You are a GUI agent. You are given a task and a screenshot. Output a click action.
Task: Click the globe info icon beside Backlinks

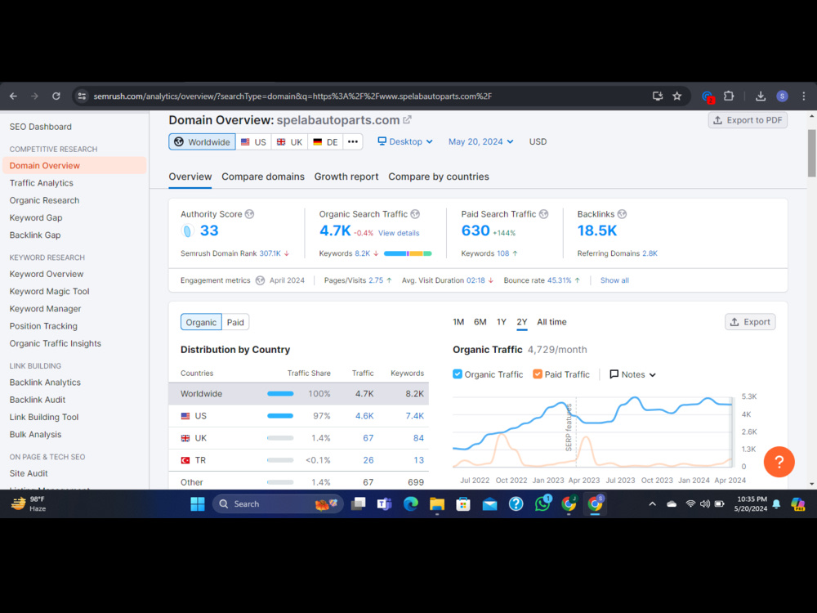tap(622, 214)
